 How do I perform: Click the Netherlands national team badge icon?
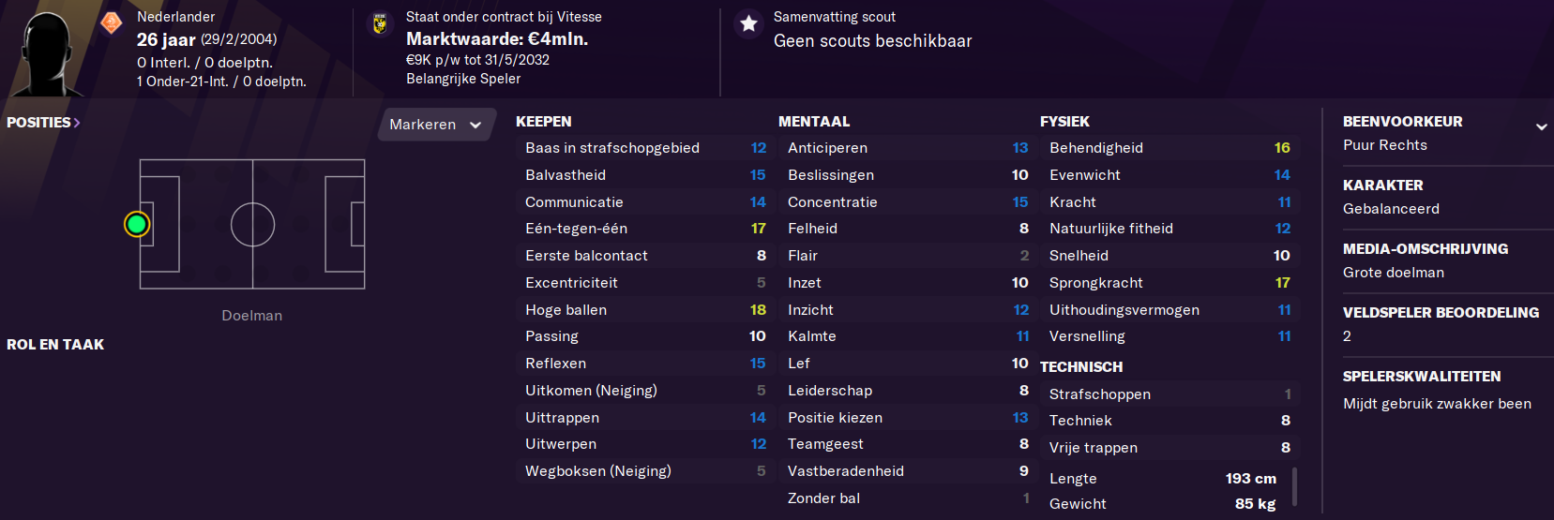click(112, 22)
